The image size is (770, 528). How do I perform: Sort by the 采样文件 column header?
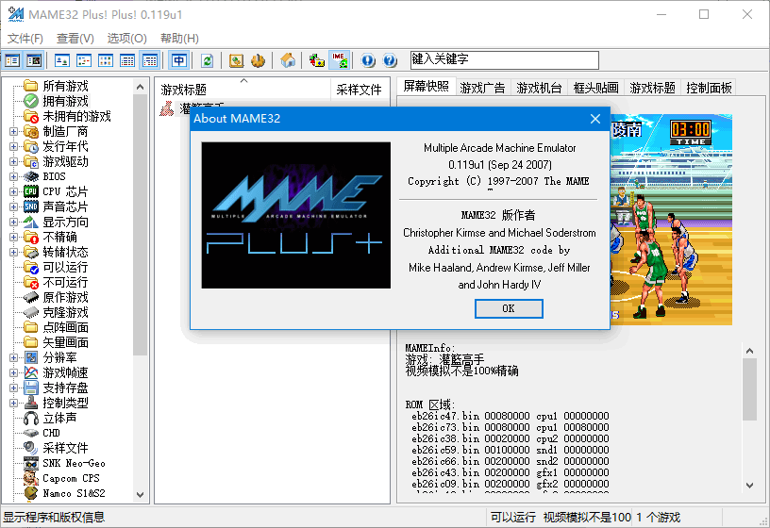click(359, 89)
